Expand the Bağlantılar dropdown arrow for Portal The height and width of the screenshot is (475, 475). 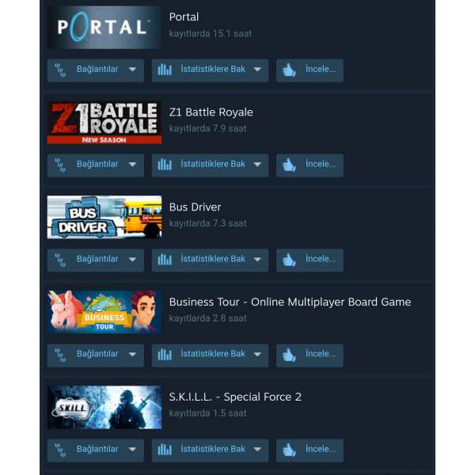pyautogui.click(x=132, y=70)
